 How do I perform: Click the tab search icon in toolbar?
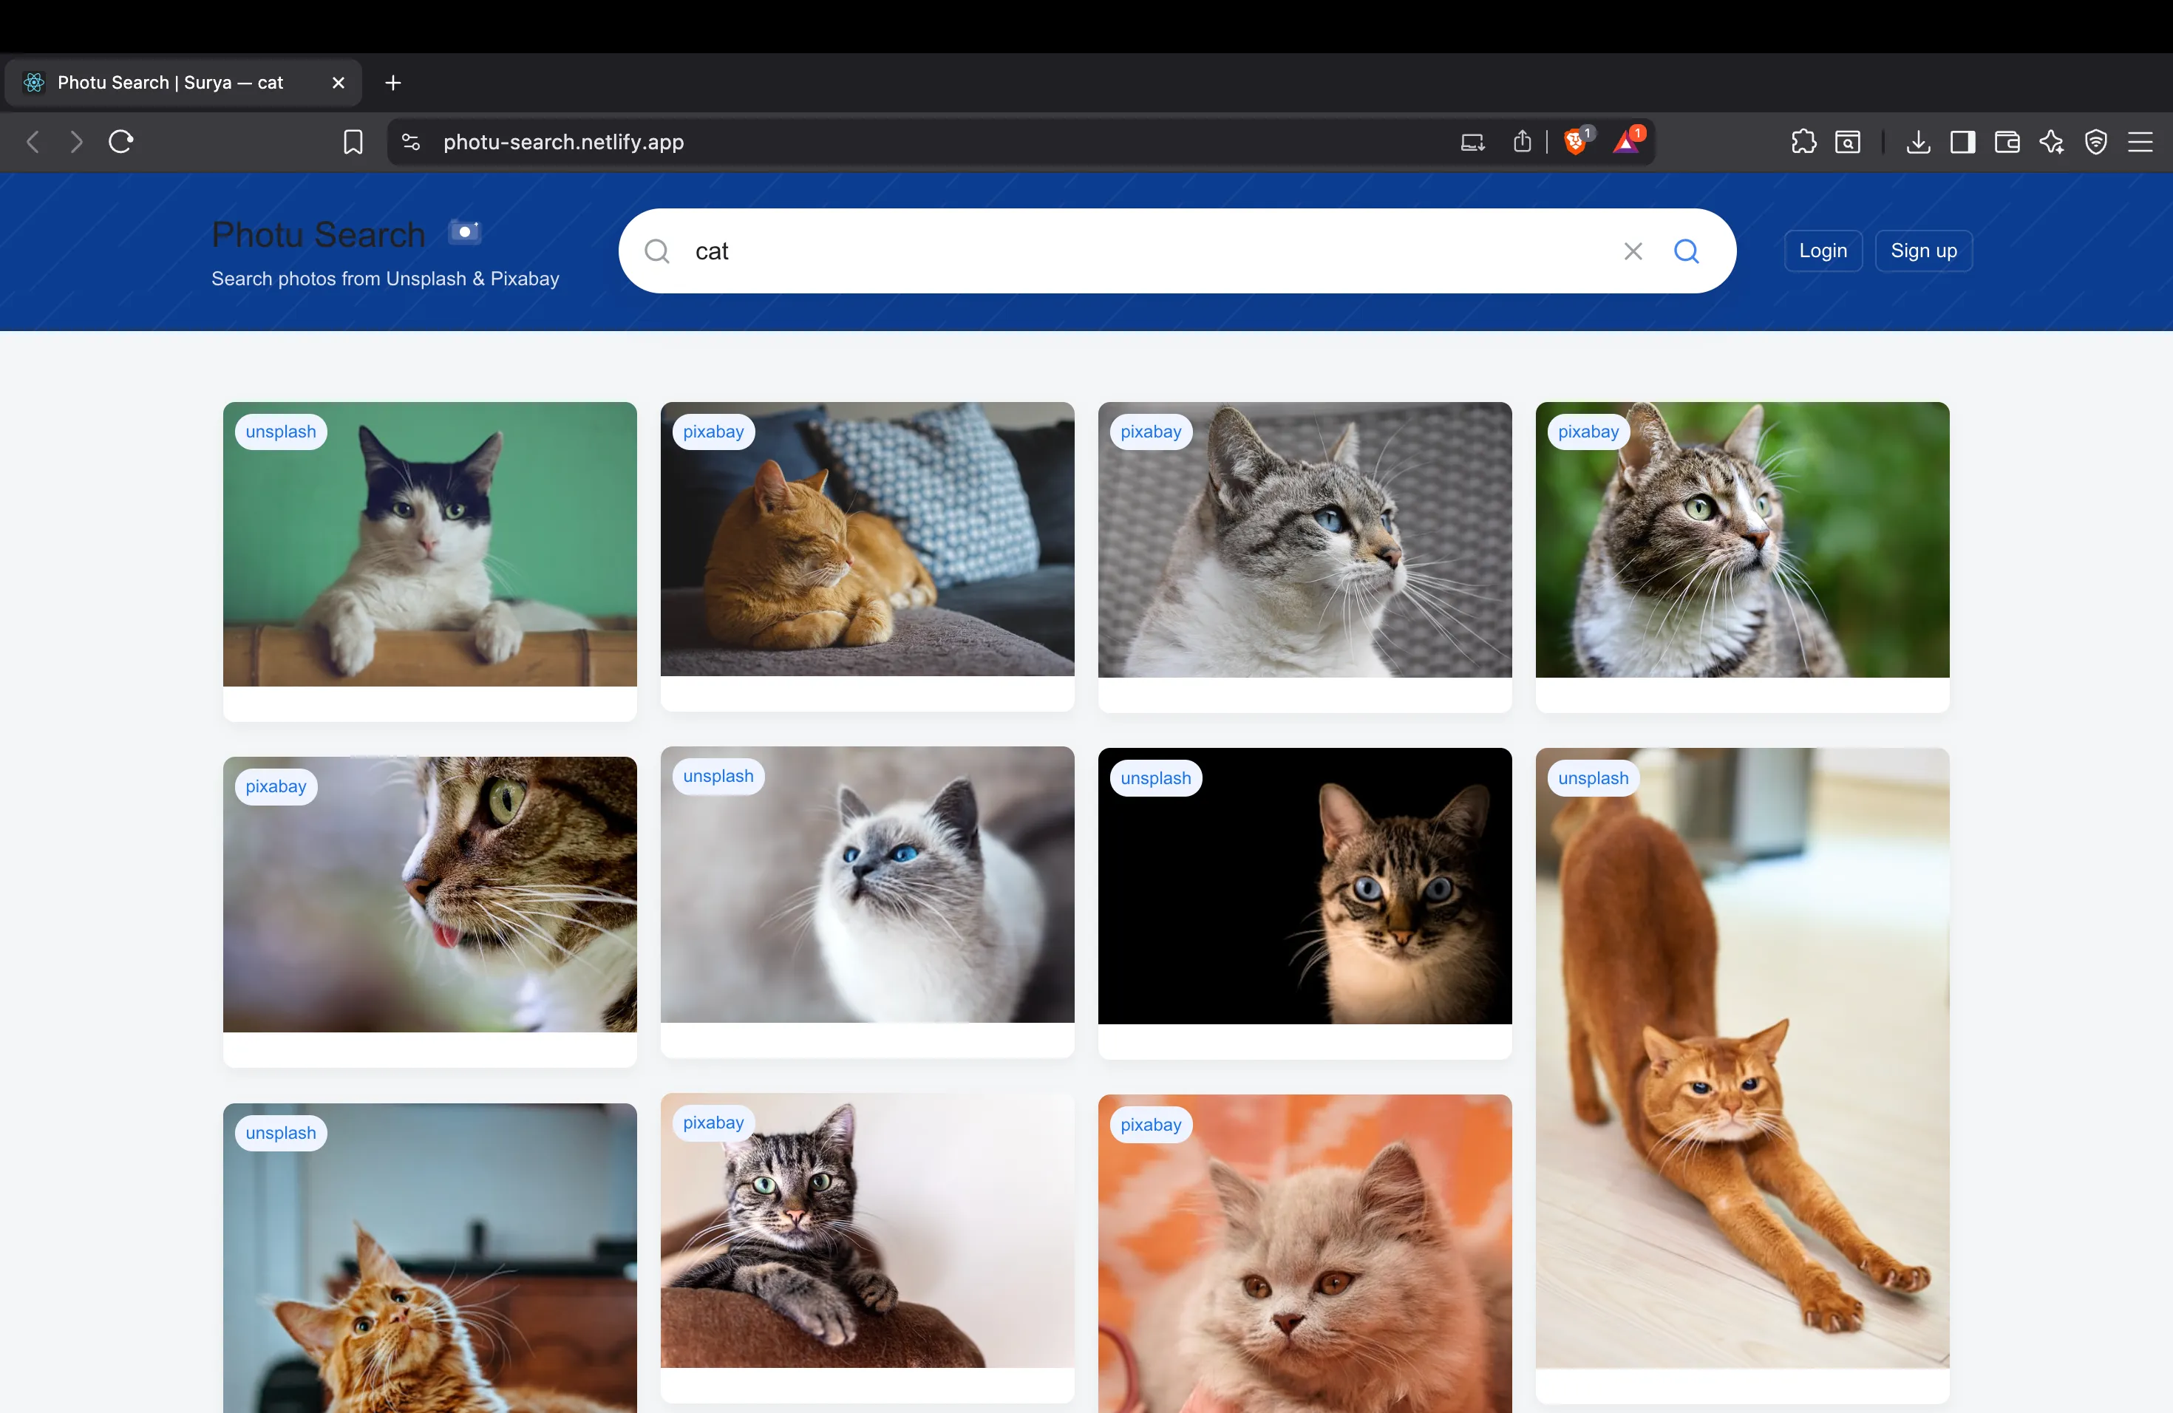click(x=1848, y=141)
